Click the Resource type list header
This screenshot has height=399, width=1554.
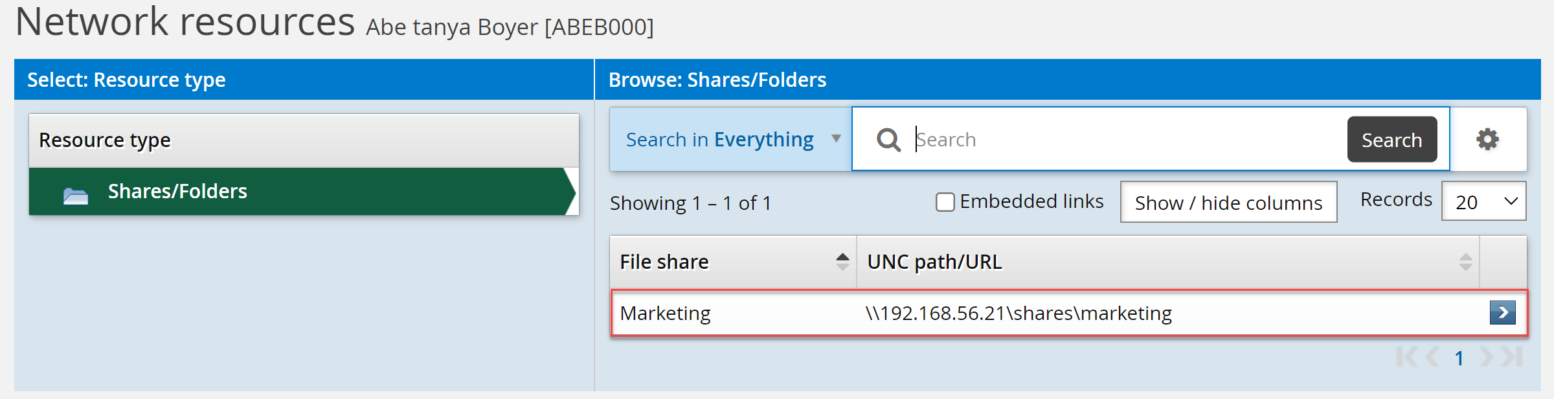pyautogui.click(x=105, y=139)
